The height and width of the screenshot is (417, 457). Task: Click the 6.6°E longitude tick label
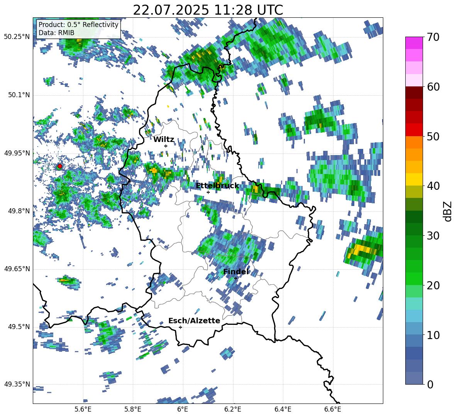pos(333,409)
